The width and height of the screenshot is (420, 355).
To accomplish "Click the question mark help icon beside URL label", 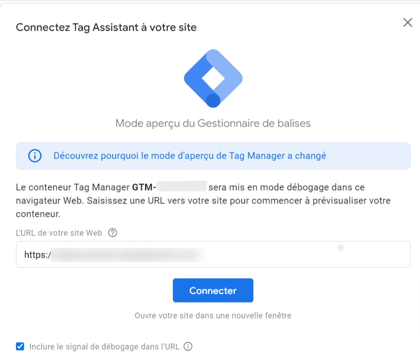I will [x=112, y=233].
